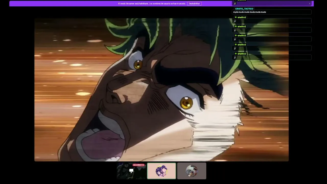Open the EN DIRECTO live stream thumbnail

tap(132, 171)
